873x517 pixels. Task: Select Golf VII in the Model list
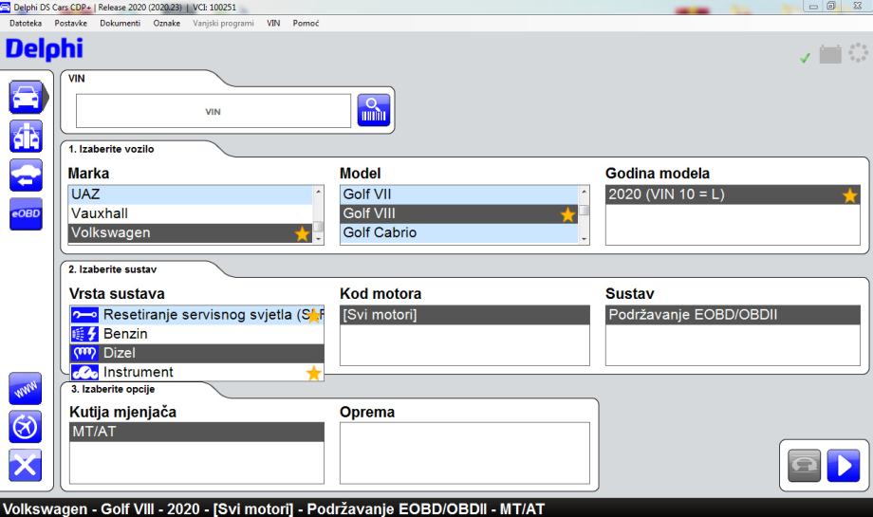459,194
